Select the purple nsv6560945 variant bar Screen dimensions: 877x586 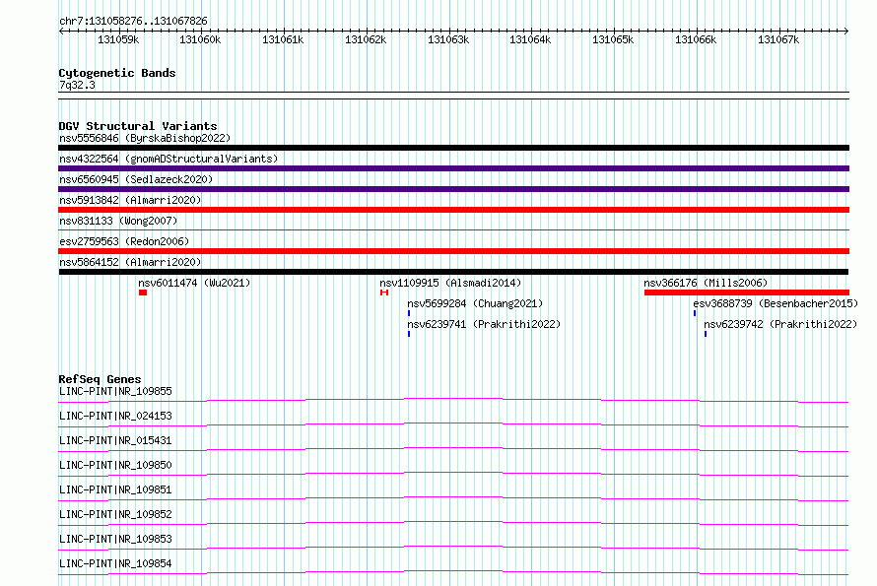point(453,189)
